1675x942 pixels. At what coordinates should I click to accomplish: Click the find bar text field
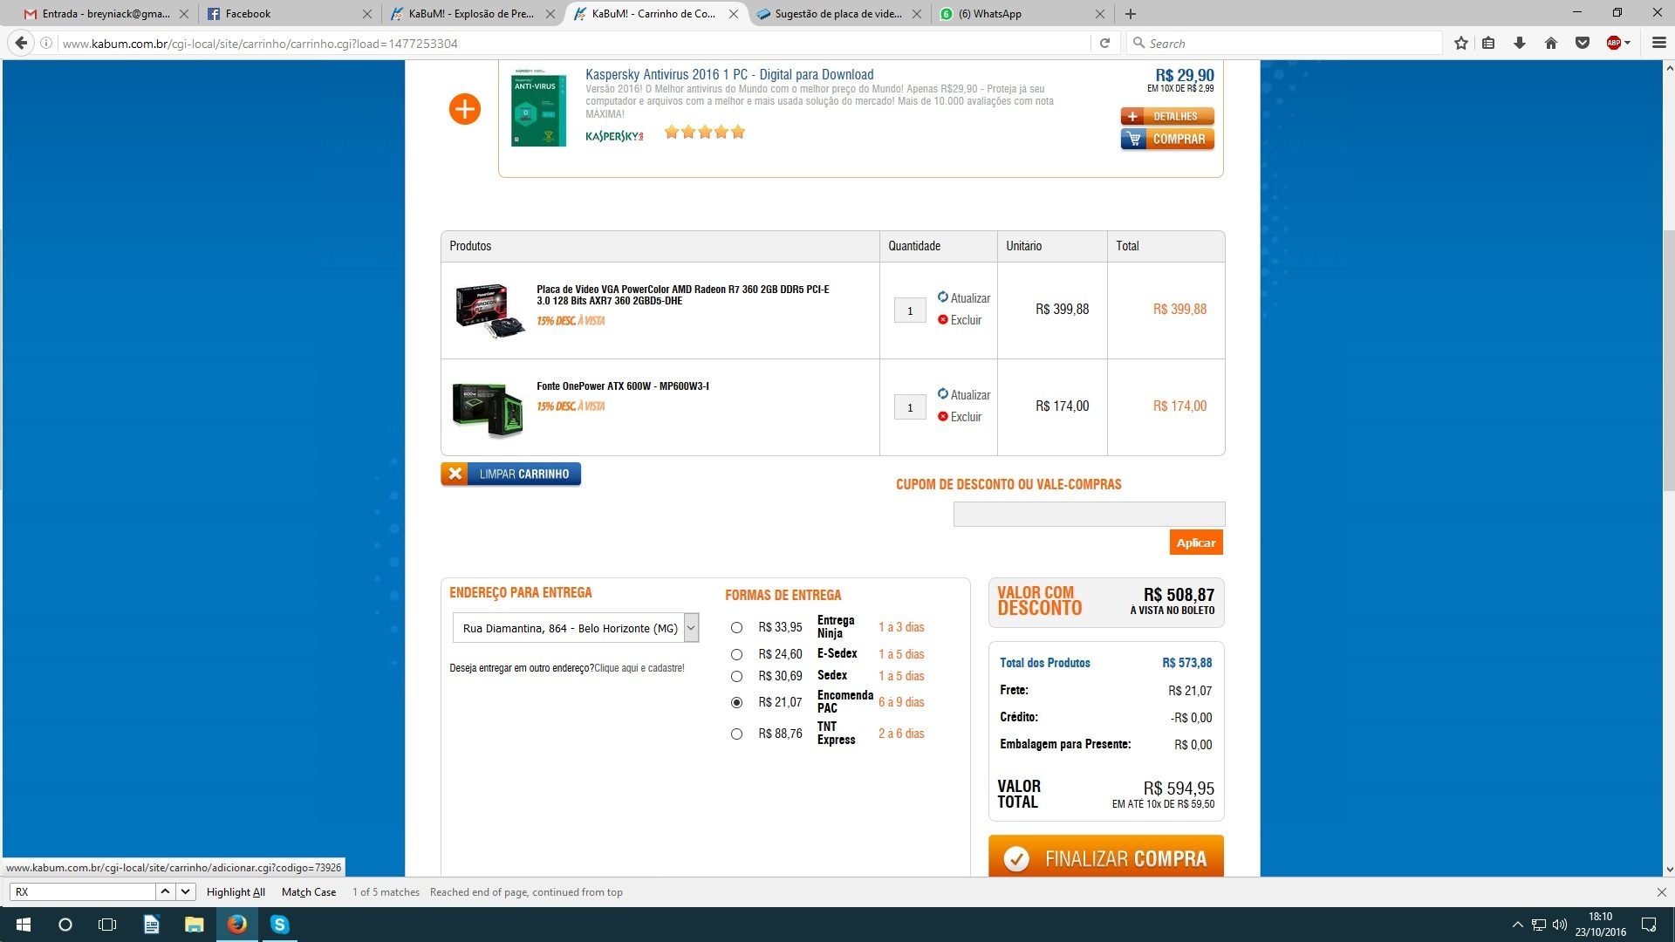click(x=82, y=891)
